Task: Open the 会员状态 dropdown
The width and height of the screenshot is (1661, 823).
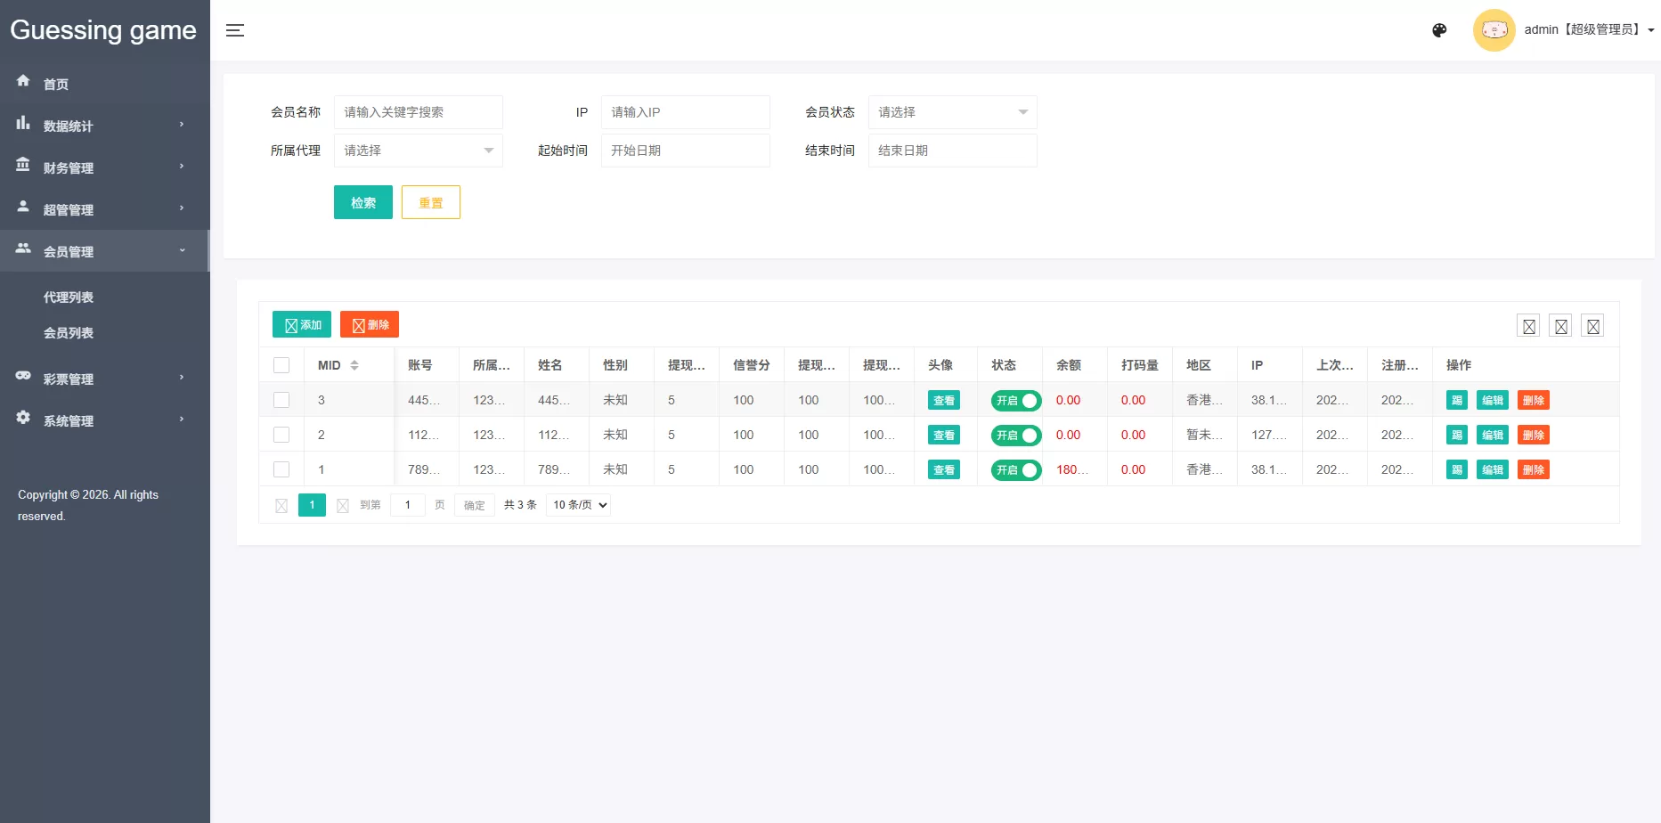Action: click(x=952, y=112)
